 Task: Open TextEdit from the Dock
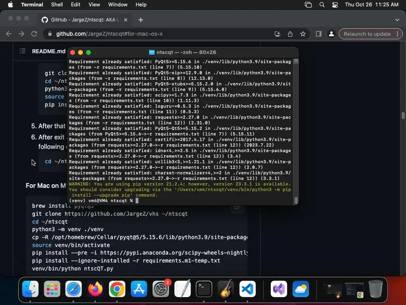click(182, 289)
